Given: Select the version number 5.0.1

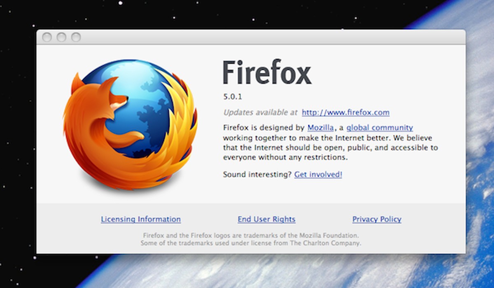Looking at the screenshot, I should point(233,97).
